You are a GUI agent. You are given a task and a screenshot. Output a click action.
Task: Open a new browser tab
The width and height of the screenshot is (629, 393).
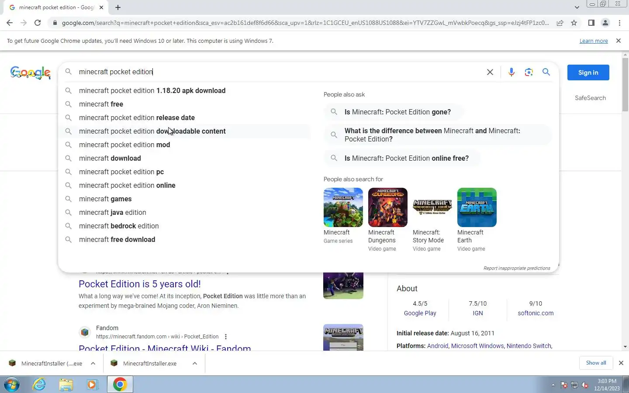point(118,7)
